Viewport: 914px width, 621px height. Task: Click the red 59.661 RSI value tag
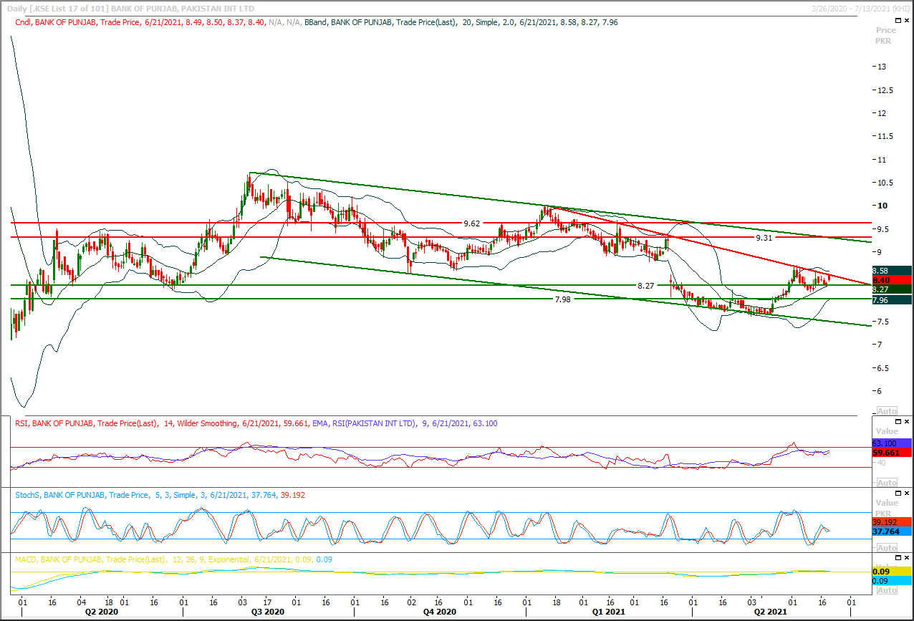tap(892, 453)
